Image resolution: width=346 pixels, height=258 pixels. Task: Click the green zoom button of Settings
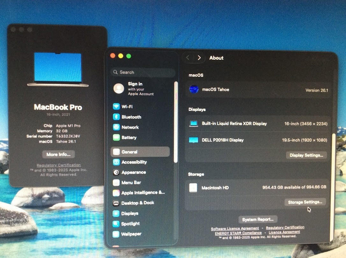tap(129, 56)
